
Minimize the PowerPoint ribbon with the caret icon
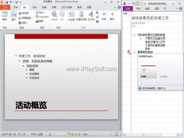point(115,7)
